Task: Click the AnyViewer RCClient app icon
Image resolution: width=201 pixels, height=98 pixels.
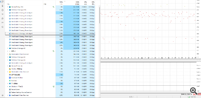Action: pos(10,78)
